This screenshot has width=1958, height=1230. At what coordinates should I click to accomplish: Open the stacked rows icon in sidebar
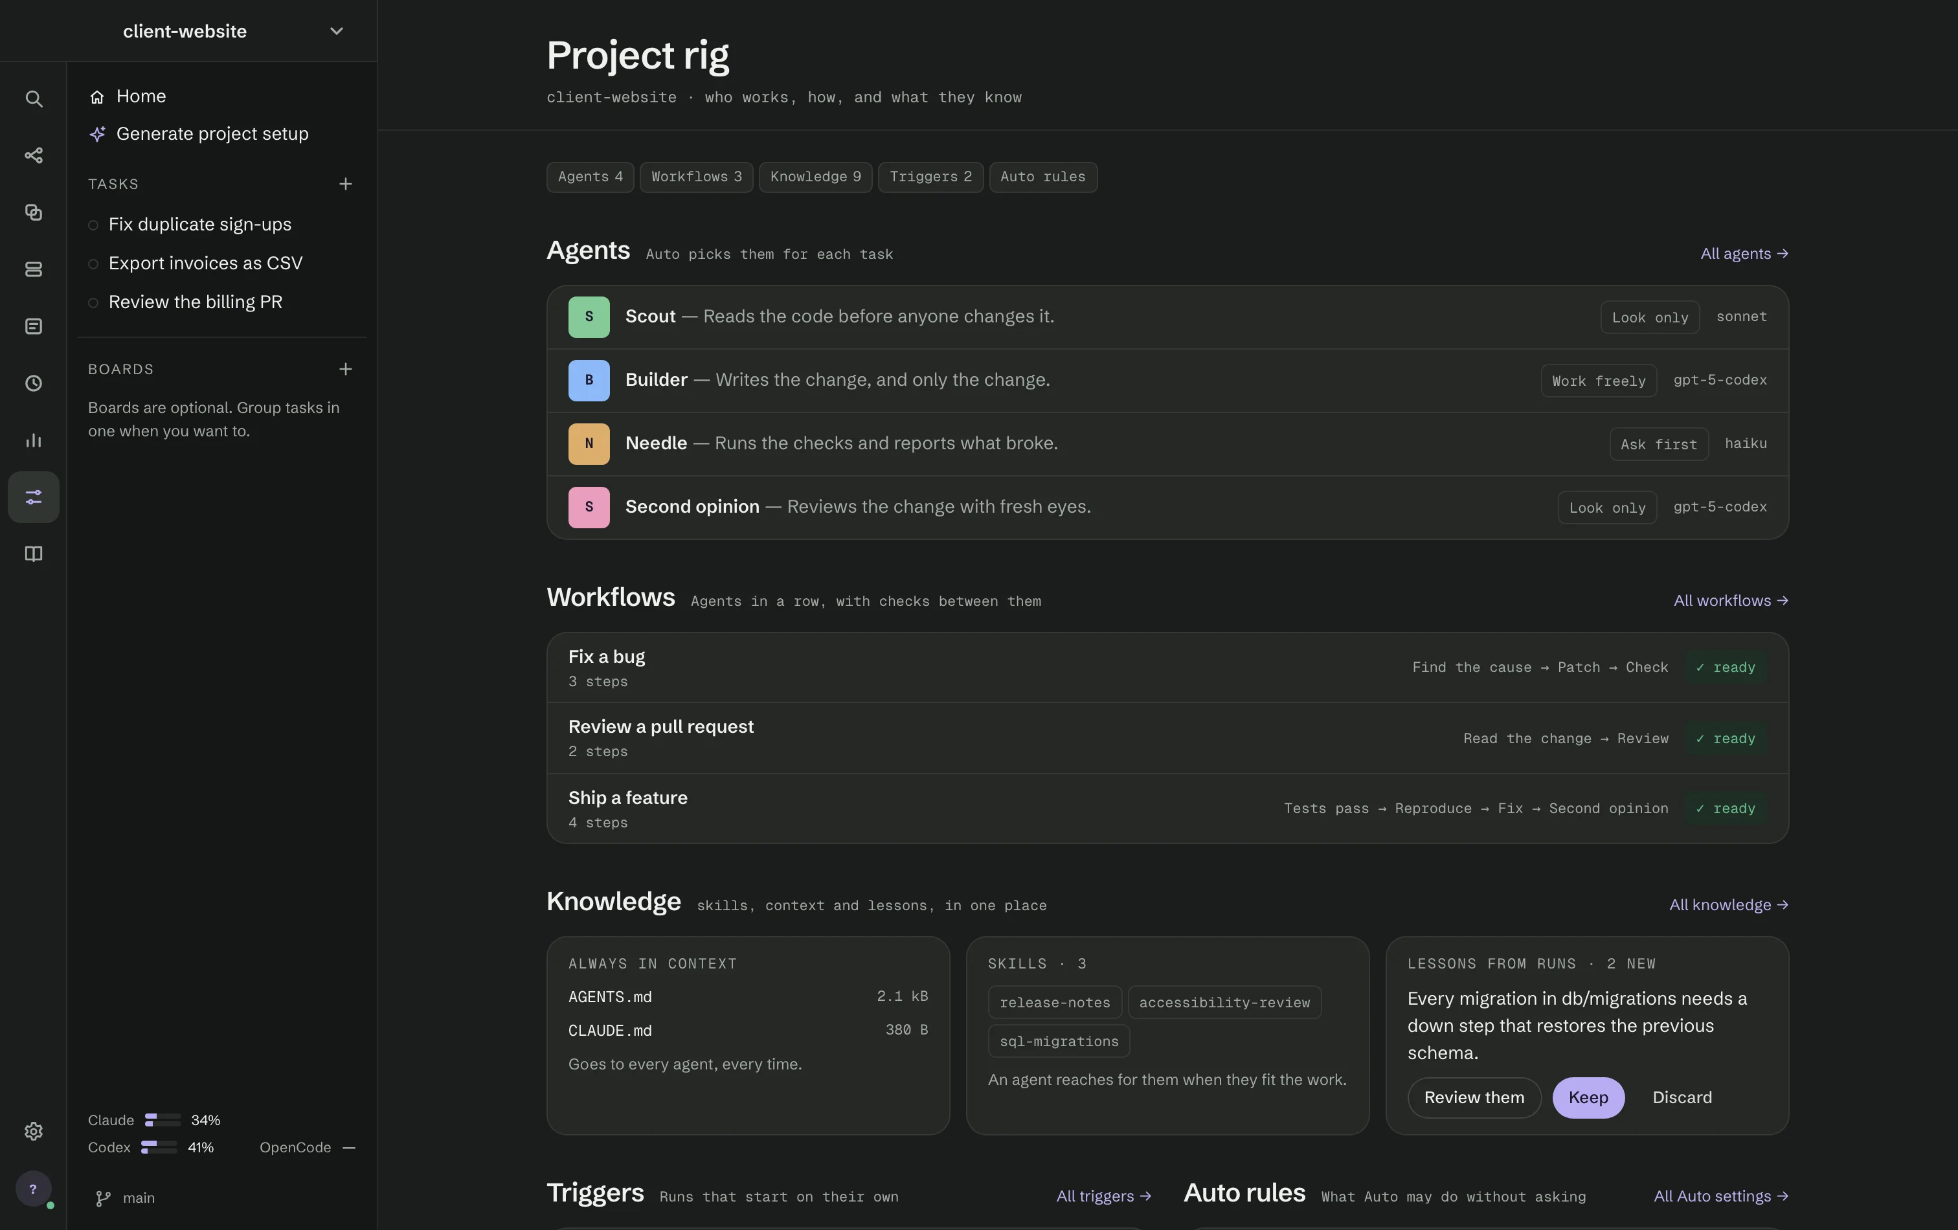point(33,269)
